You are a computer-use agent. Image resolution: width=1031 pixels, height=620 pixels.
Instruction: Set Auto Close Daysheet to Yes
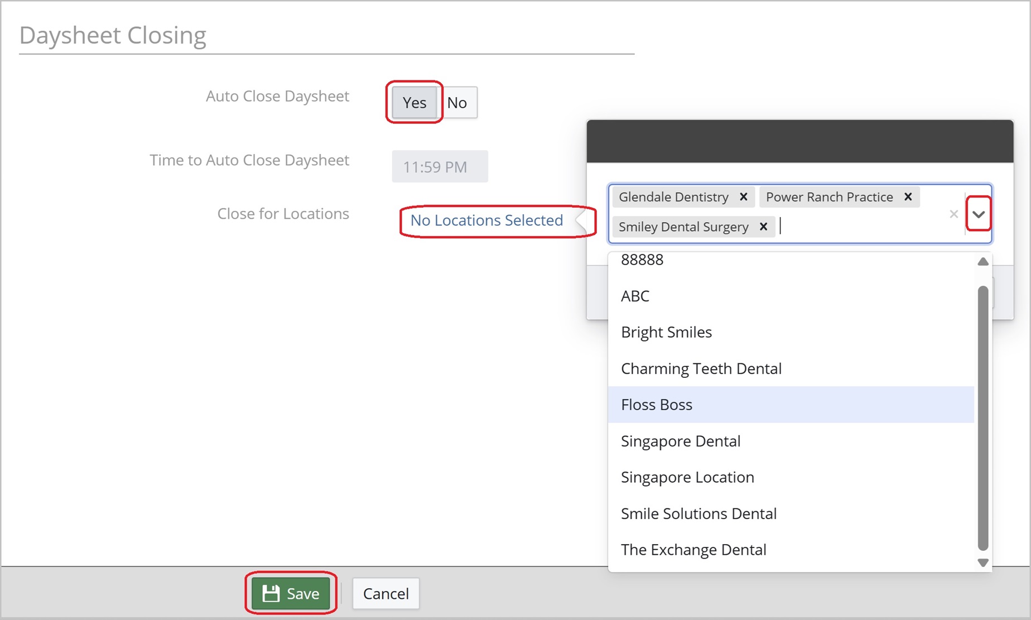tap(414, 103)
